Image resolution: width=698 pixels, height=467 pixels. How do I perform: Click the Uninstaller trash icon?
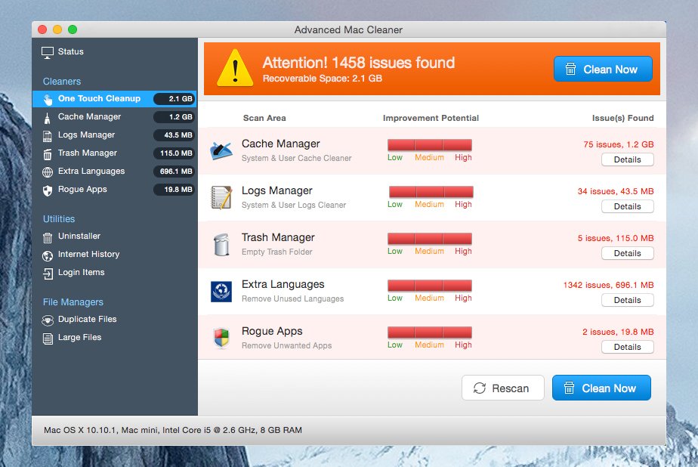[x=47, y=237]
